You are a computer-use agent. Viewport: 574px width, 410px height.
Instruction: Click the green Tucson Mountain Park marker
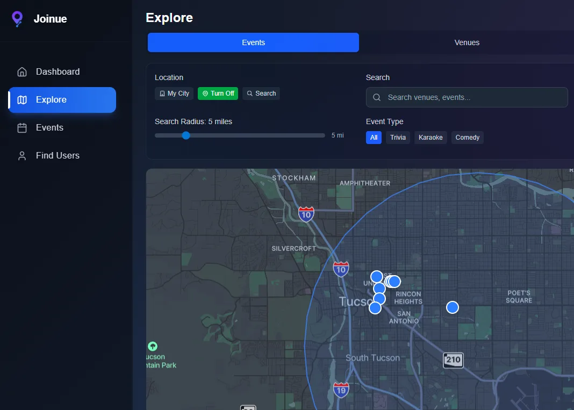tap(153, 346)
